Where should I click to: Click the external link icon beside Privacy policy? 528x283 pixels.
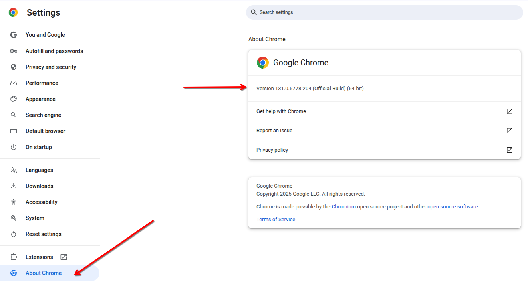(x=509, y=150)
